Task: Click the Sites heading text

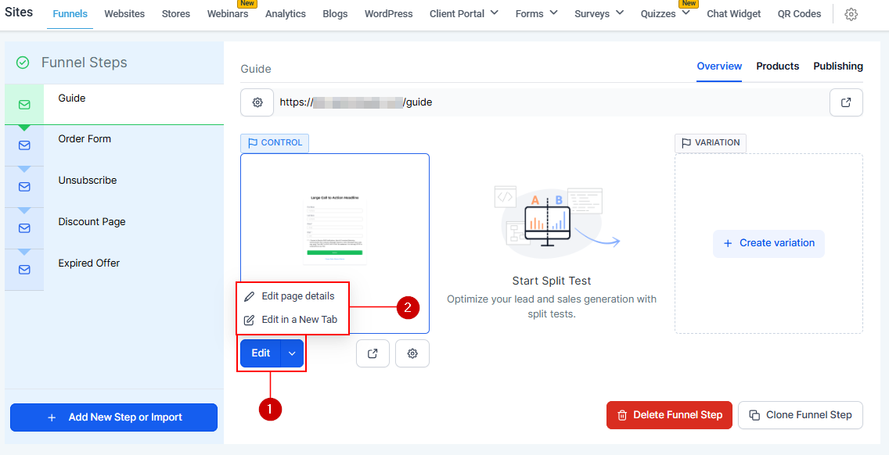Action: pos(19,12)
